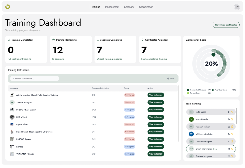Click the green ring logo icon
This screenshot has width=245, height=168.
coord(8,7)
